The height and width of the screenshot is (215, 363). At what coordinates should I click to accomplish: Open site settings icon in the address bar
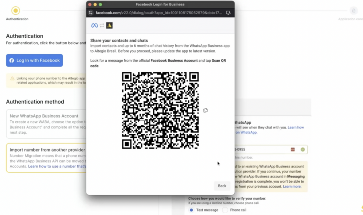tap(91, 13)
